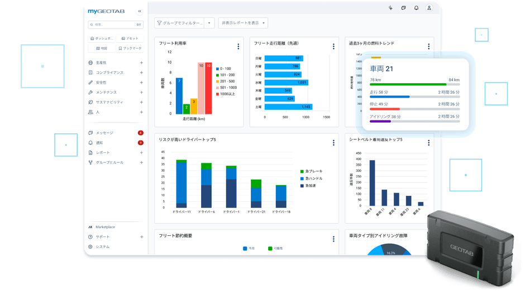
Task: Expand the コンプライアンス section with plus
Action: coord(141,72)
